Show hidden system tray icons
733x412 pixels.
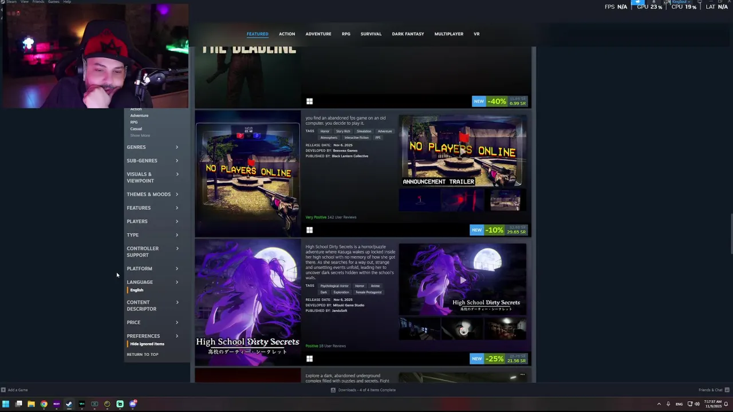click(x=659, y=404)
